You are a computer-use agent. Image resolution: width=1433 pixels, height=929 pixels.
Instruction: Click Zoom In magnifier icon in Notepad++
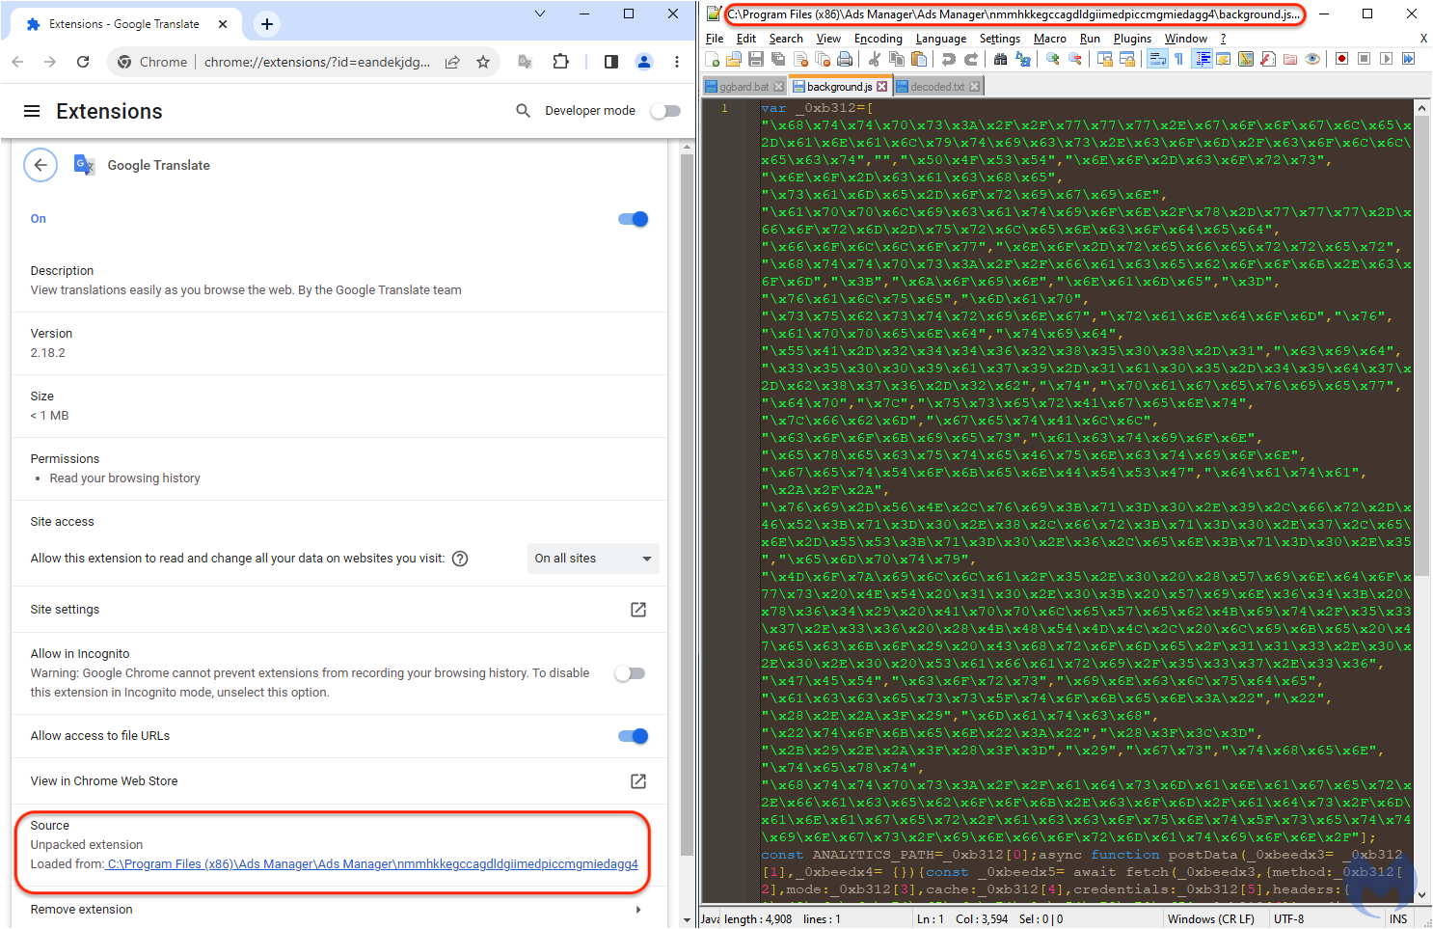(1053, 59)
